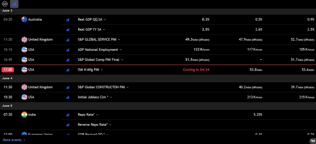Image resolution: width=316 pixels, height=144 pixels.
Task: Click the Reverse Repo Rate event name
Action: click(93, 125)
